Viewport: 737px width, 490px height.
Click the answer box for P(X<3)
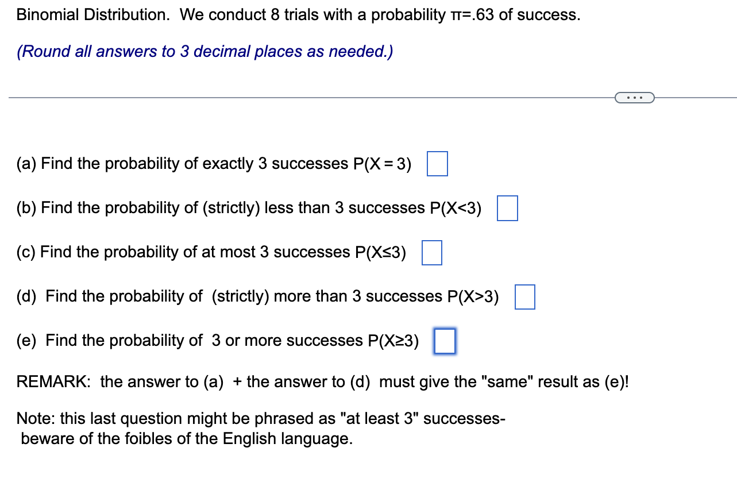(507, 208)
